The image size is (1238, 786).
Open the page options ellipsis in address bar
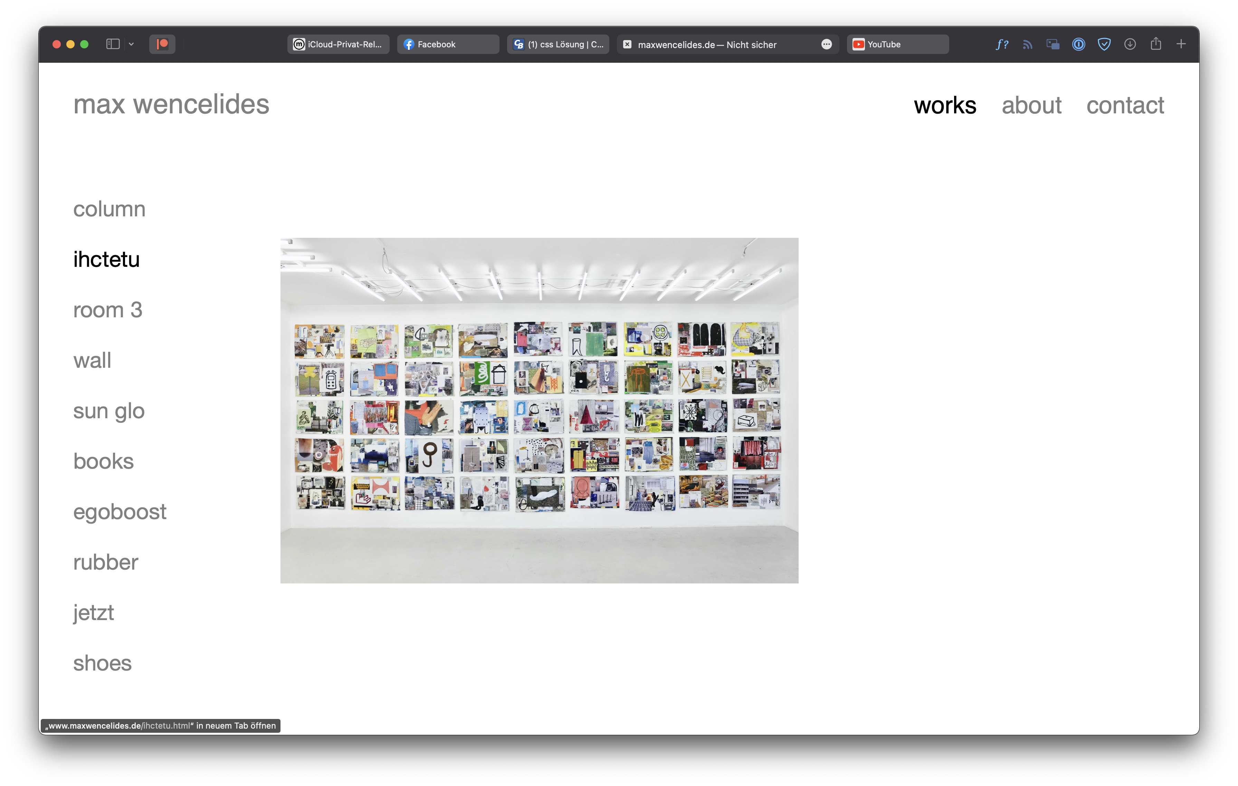tap(826, 44)
